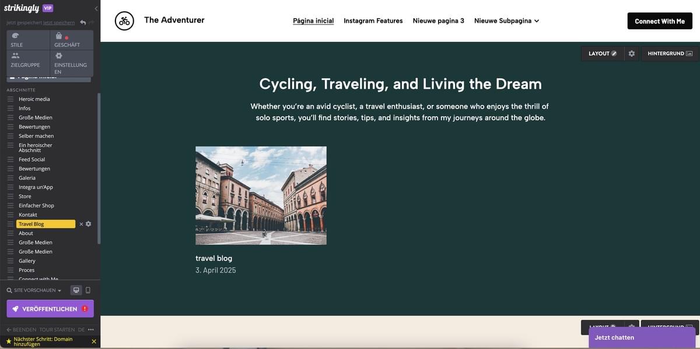Go to the Infos section
This screenshot has width=700, height=349.
point(24,109)
